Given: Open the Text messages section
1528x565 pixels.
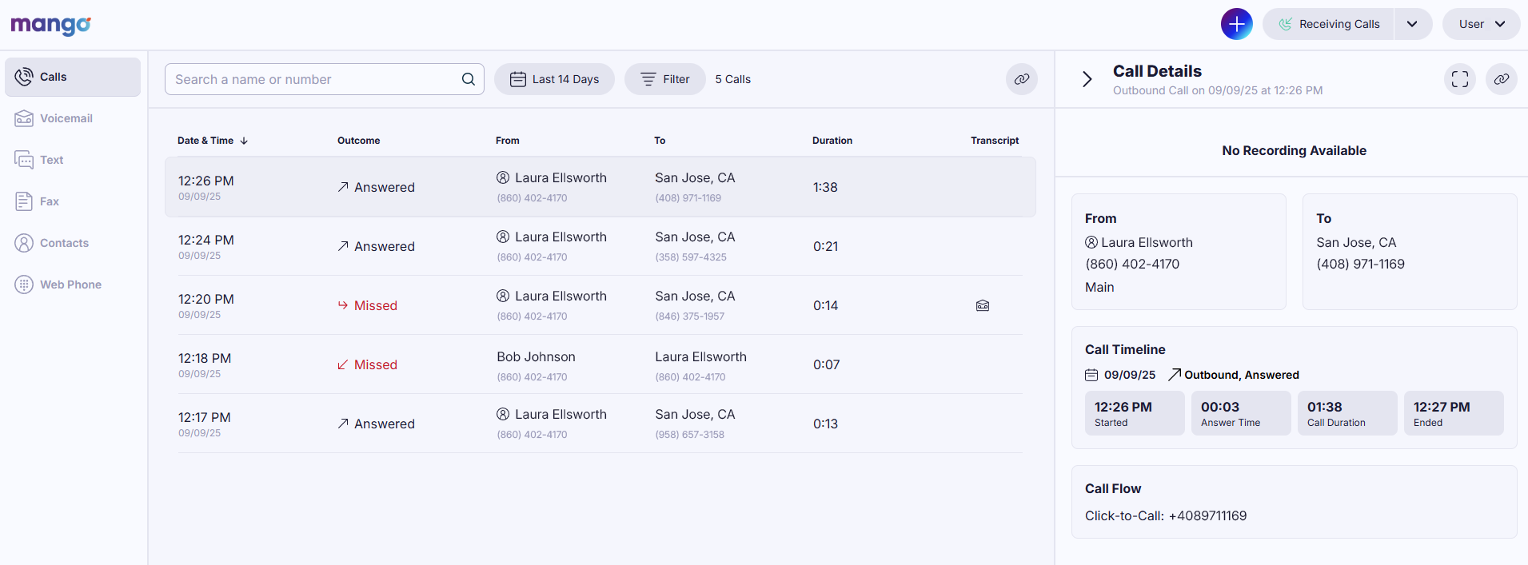Looking at the screenshot, I should pyautogui.click(x=51, y=160).
